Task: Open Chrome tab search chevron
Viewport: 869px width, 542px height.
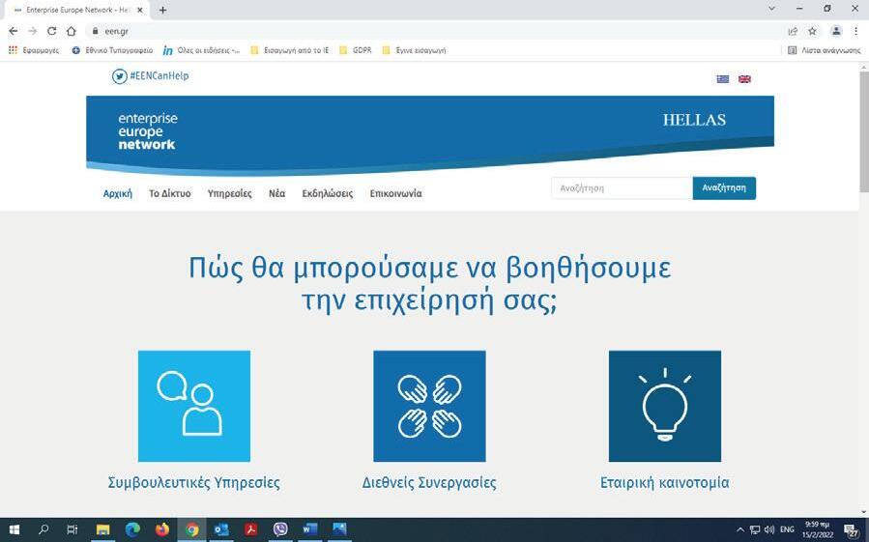Action: (x=771, y=9)
